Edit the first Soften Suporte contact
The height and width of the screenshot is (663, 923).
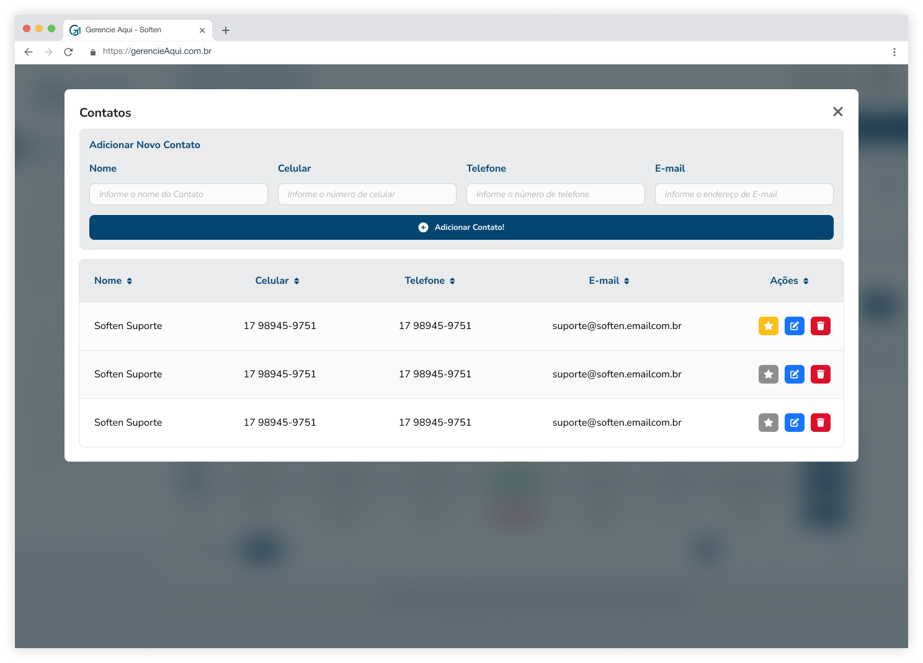coord(794,326)
